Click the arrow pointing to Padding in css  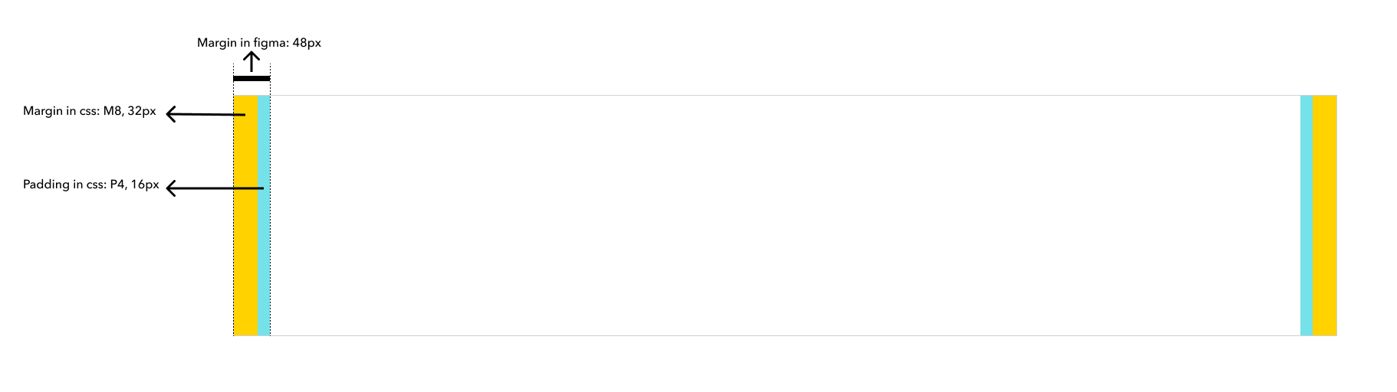click(x=215, y=188)
